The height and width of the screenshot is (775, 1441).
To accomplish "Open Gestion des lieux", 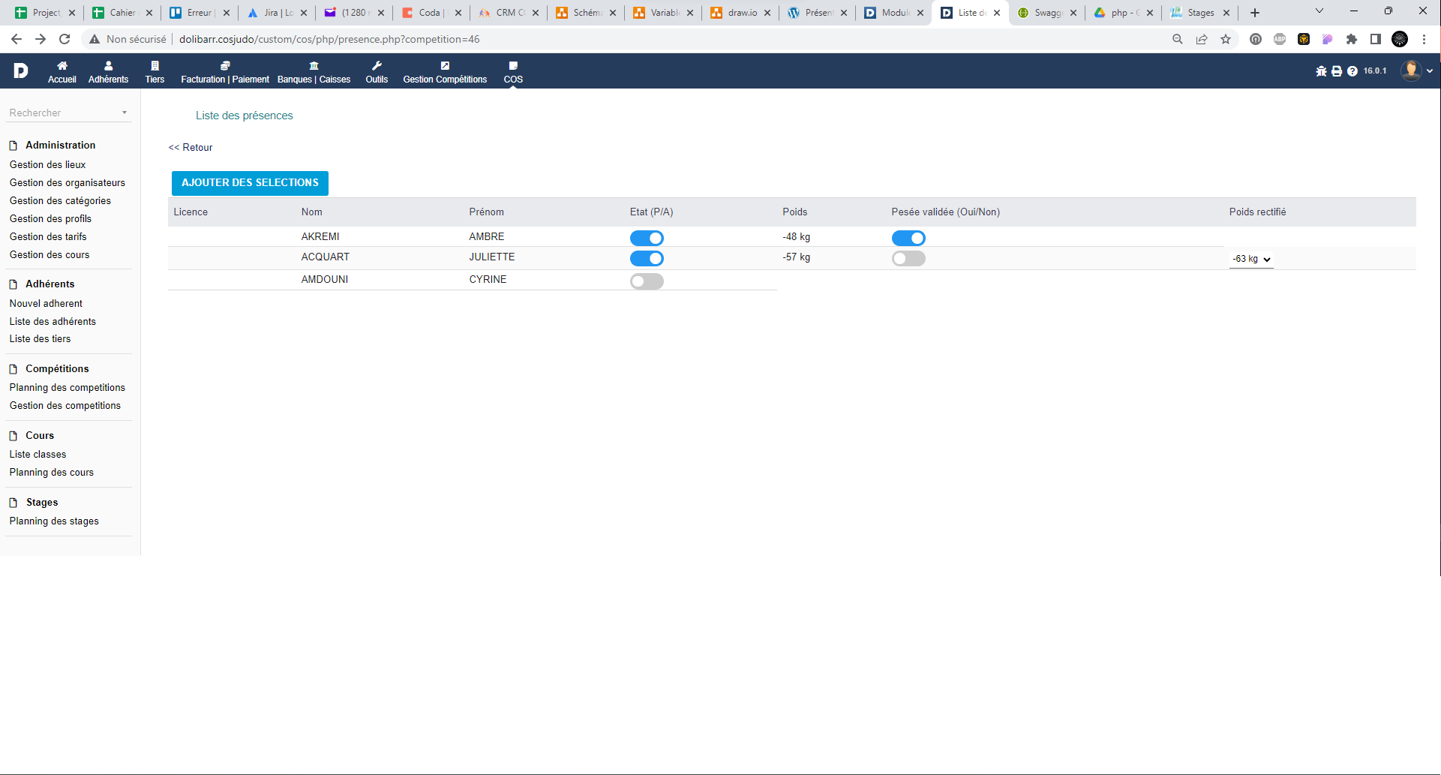I will [47, 165].
